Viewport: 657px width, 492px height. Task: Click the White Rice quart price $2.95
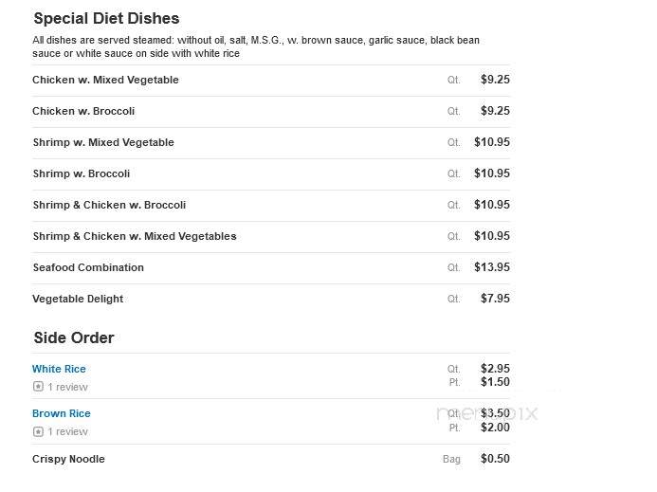(495, 369)
